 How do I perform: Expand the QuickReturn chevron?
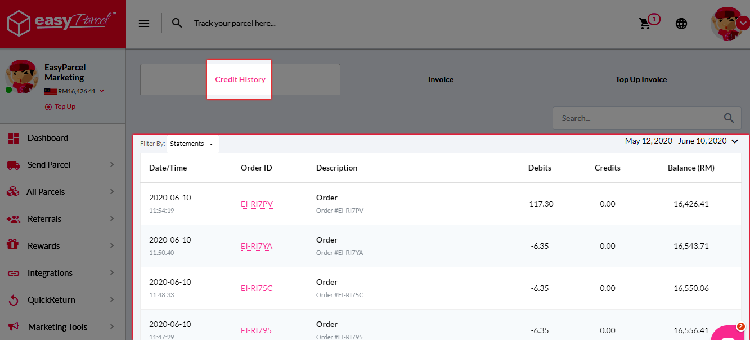[112, 299]
